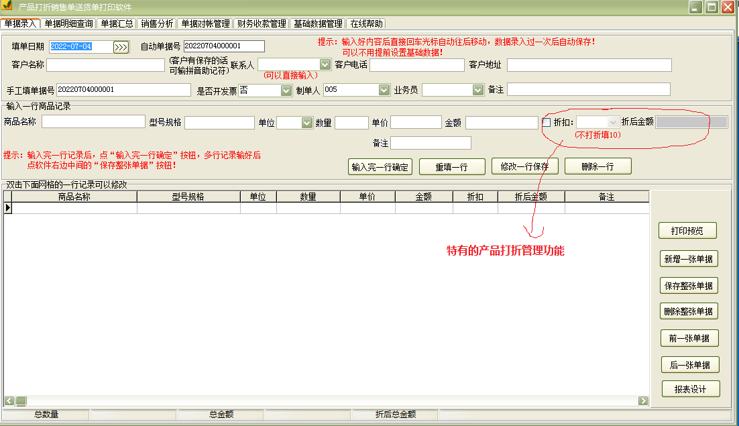Expand the 制单人 dropdown arrow
Screen dimensions: 739x426
coord(384,89)
